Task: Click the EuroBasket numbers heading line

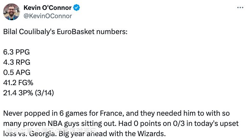Action: click(x=65, y=32)
